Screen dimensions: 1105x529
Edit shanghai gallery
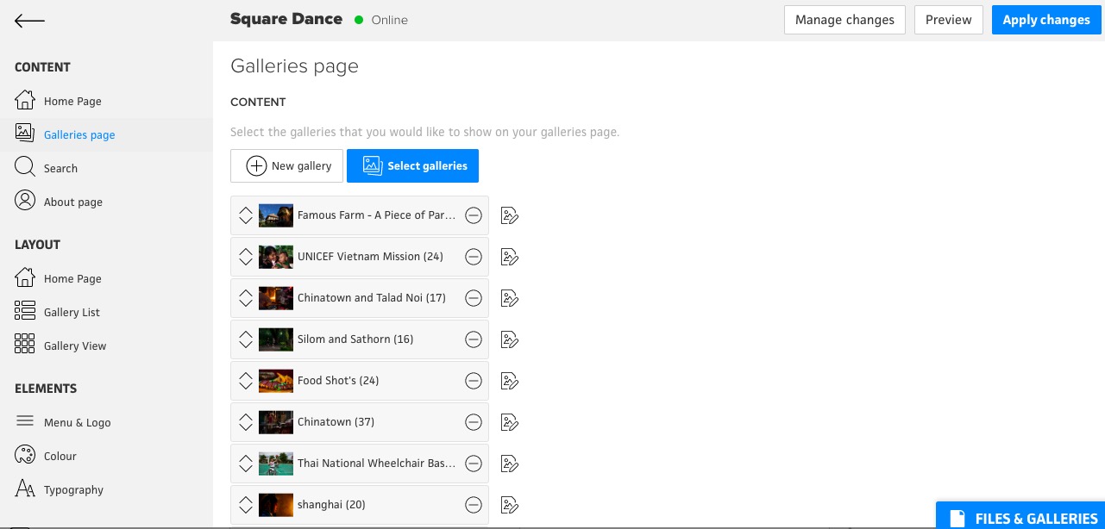pyautogui.click(x=510, y=505)
